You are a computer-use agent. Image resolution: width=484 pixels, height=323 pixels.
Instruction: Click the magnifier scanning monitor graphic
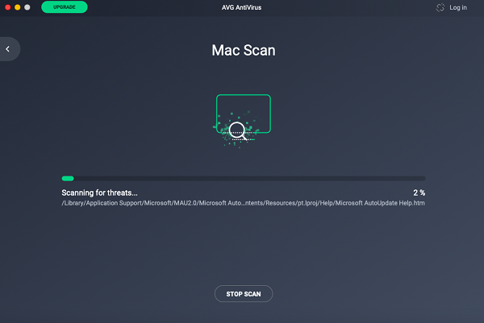coord(243,121)
